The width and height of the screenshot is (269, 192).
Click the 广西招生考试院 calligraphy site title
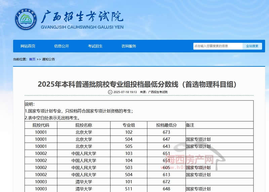pyautogui.click(x=82, y=16)
